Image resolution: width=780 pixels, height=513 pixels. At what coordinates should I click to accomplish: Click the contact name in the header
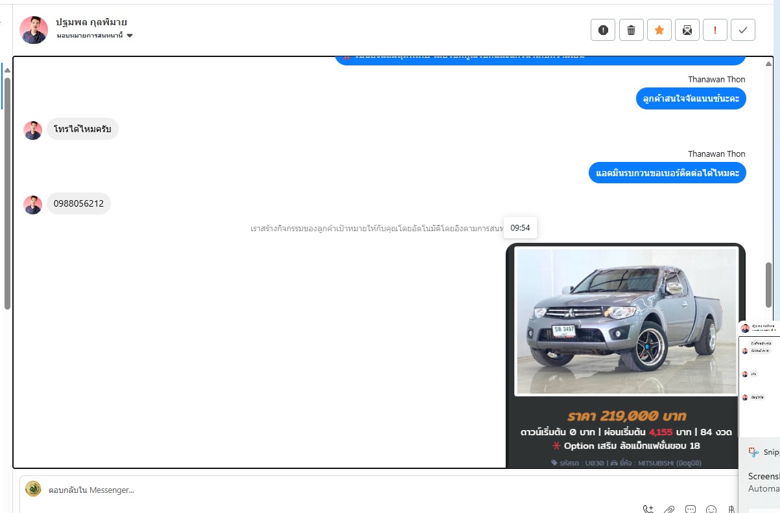click(x=91, y=22)
